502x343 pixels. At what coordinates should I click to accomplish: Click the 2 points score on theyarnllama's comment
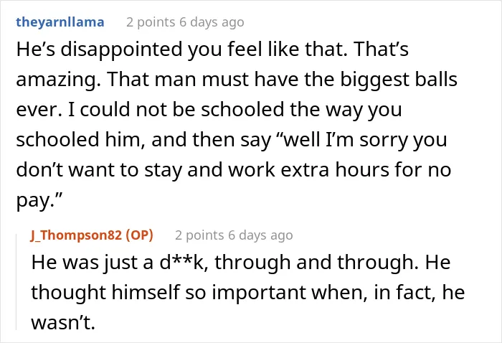click(x=151, y=22)
